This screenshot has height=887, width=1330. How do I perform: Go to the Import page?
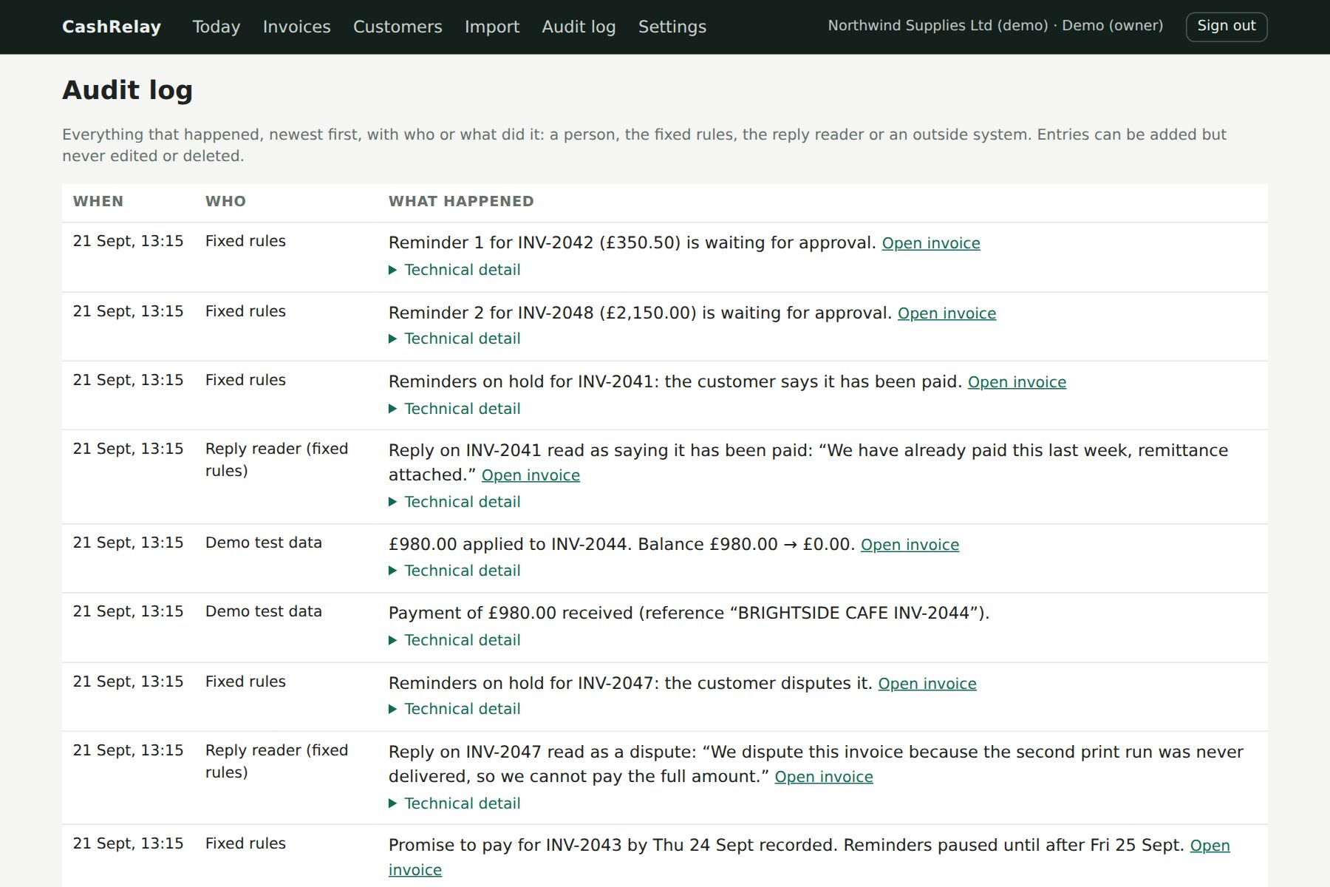(x=492, y=27)
